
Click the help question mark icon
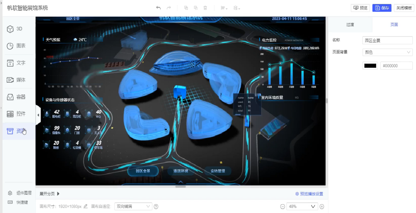pyautogui.click(x=156, y=207)
